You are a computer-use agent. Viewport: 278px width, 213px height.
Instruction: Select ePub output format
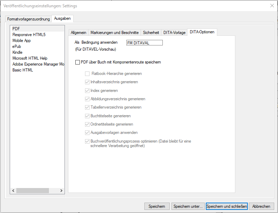[x=17, y=46]
